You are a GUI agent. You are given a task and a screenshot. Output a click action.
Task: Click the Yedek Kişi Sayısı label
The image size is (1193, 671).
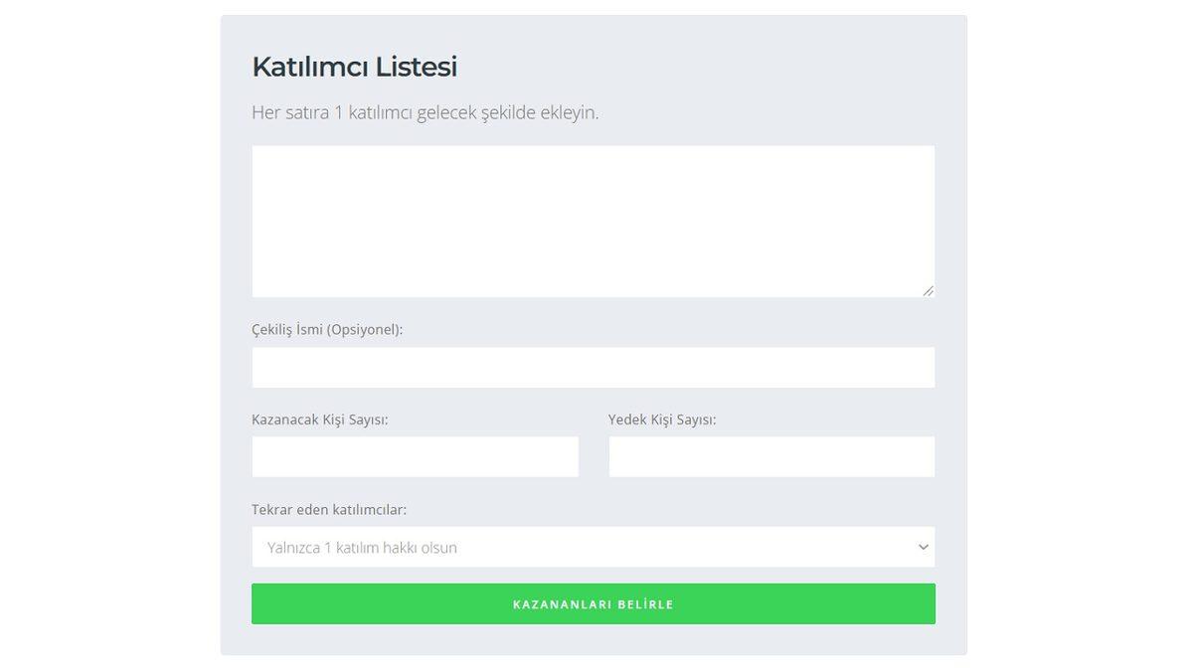(662, 418)
